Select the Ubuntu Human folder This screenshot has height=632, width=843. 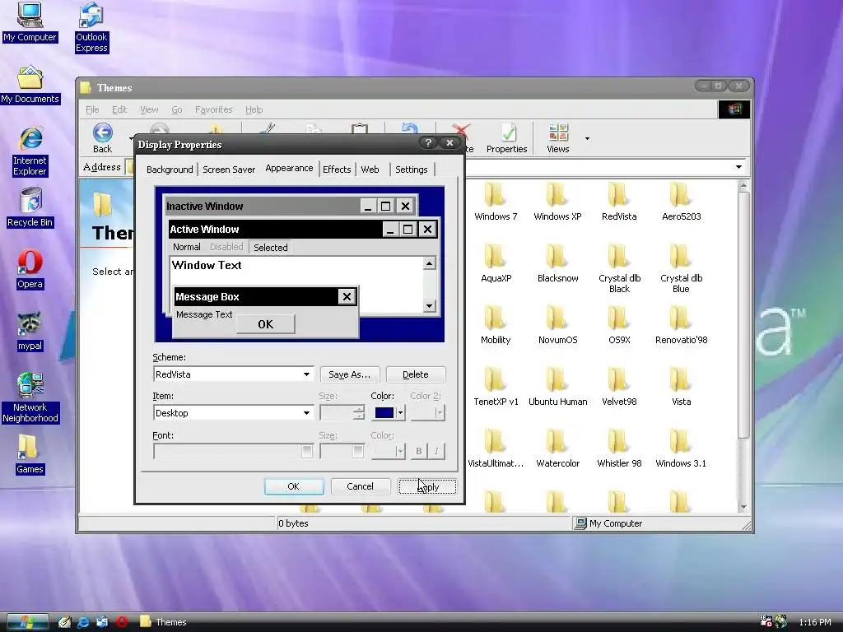pyautogui.click(x=557, y=387)
